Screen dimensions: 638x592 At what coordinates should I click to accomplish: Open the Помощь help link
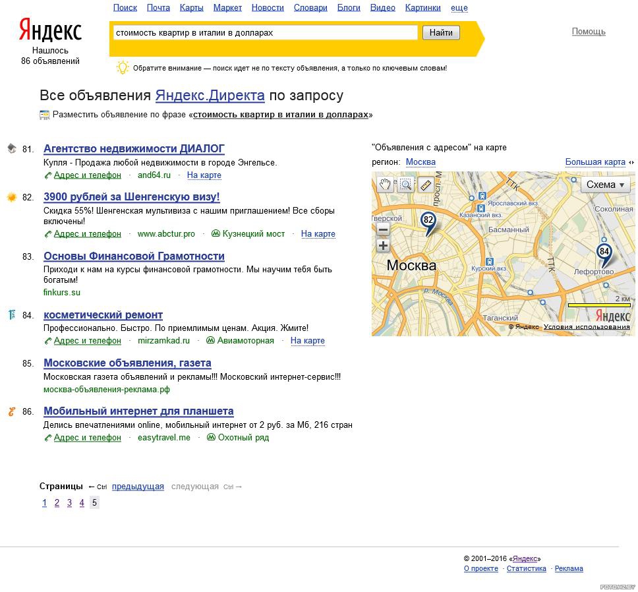[589, 32]
